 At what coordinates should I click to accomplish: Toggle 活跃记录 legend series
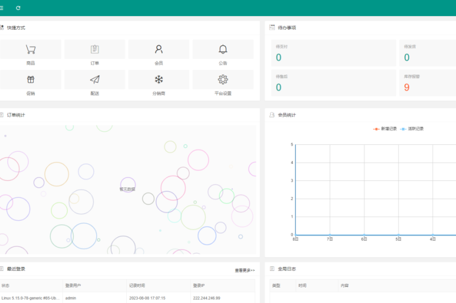412,129
